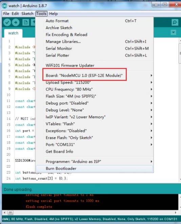Viewport: 181px width, 224px height.
Task: Select Fix Encoding & Reload
Action: (95, 35)
